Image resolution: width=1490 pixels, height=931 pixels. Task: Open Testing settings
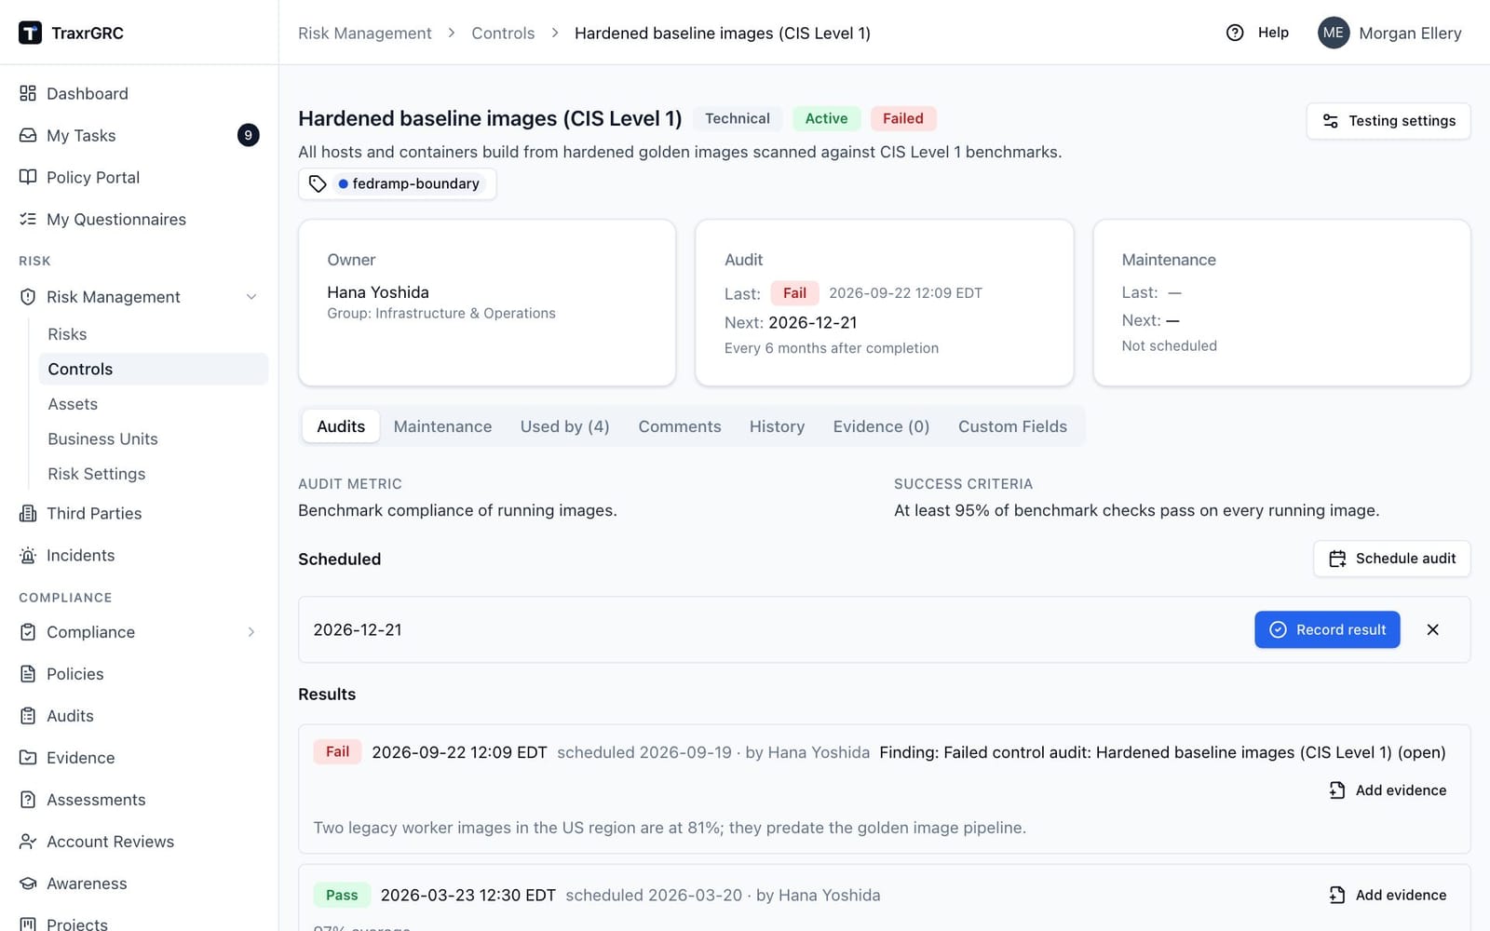(x=1388, y=121)
